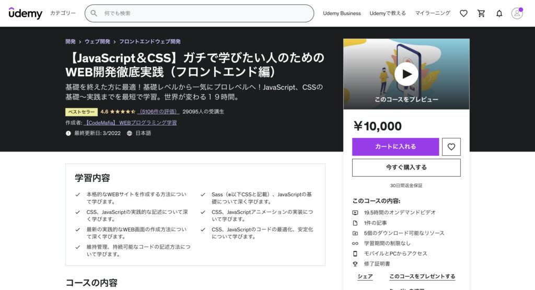Click このコースの内容: heading
Screen dimensions: 535x290
(x=376, y=201)
